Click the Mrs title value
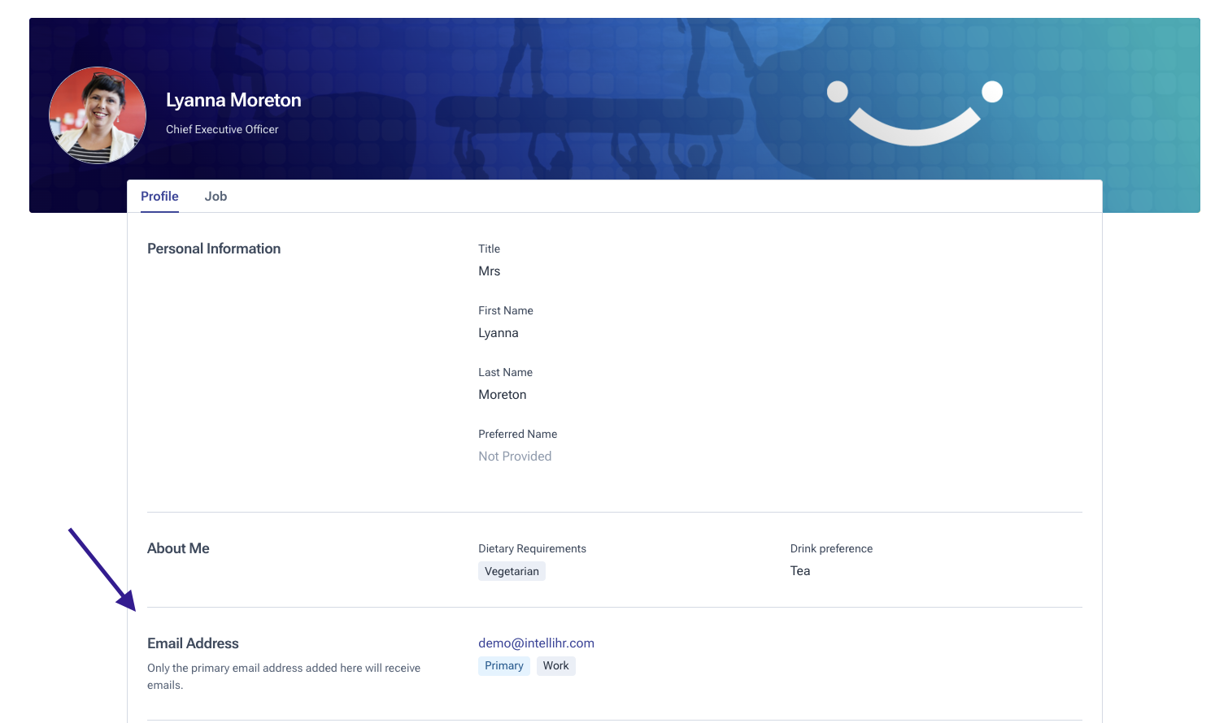 (x=489, y=271)
